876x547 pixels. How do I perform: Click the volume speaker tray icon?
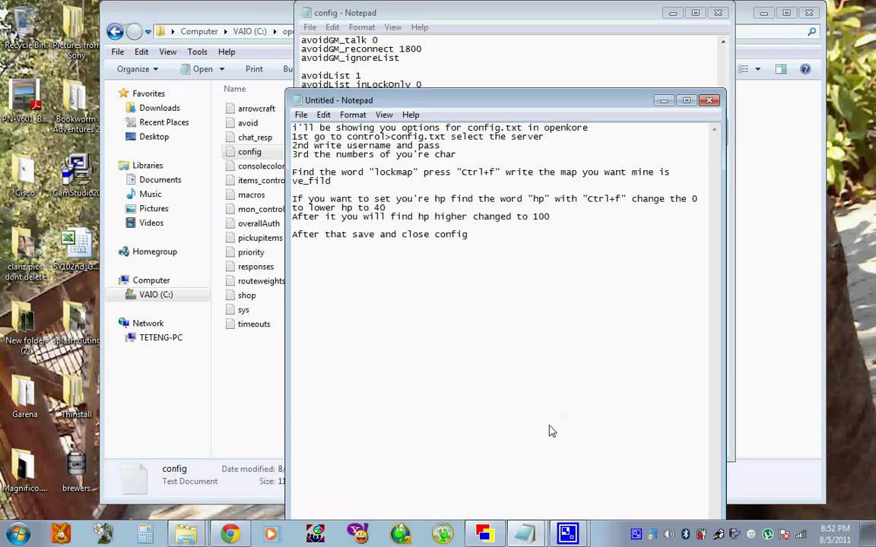(668, 534)
